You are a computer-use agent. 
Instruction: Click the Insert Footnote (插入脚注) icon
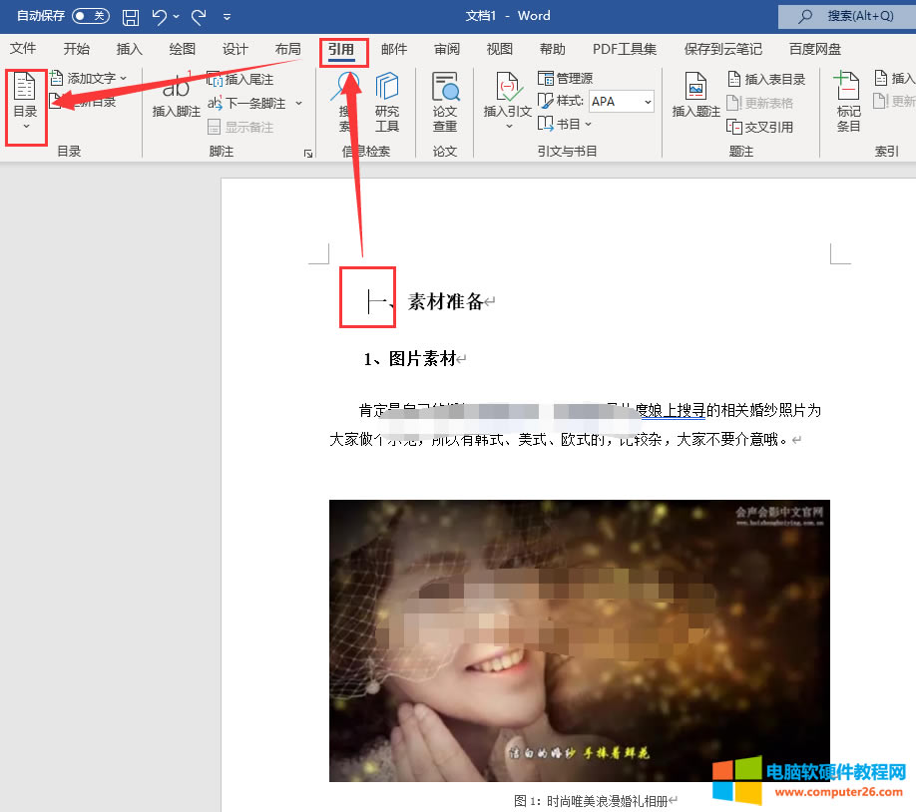tap(177, 98)
